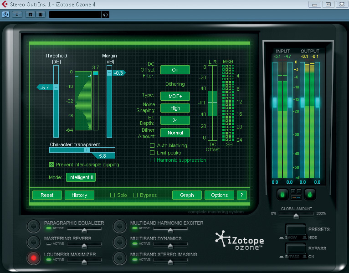Click the Global Amount slider

pos(296,214)
